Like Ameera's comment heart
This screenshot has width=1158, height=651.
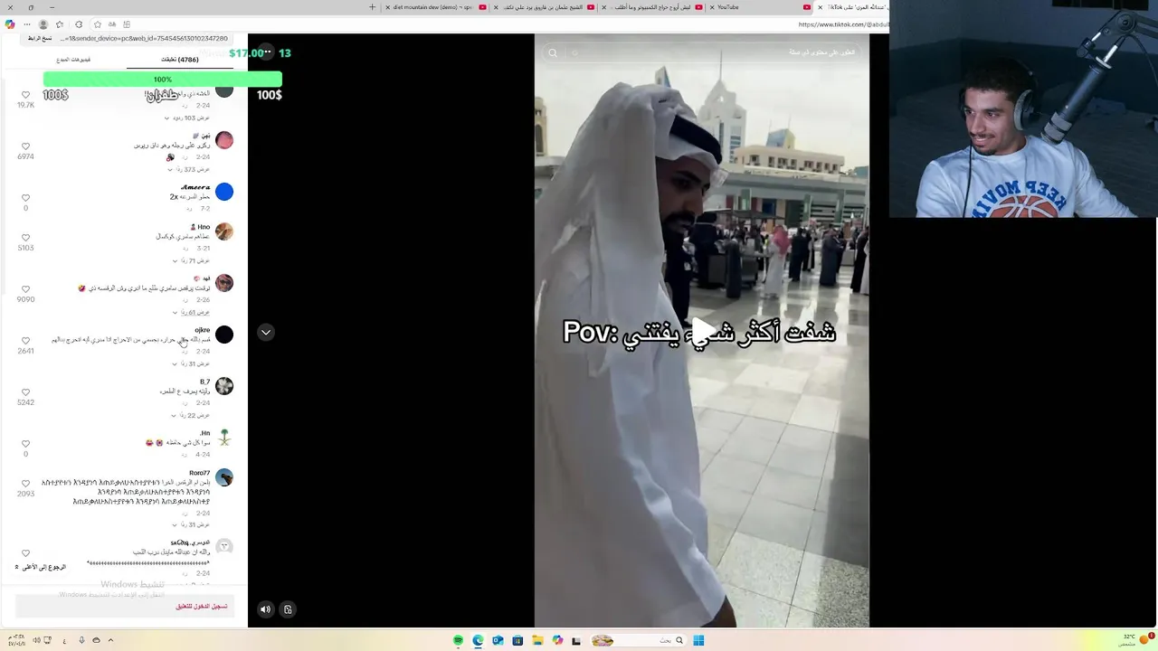click(25, 197)
